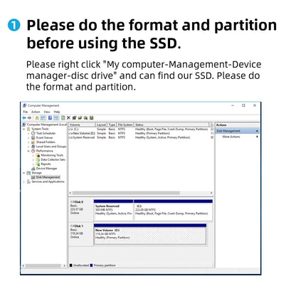296x284 pixels.
Task: Expand Services and Applications node
Action: [24, 182]
